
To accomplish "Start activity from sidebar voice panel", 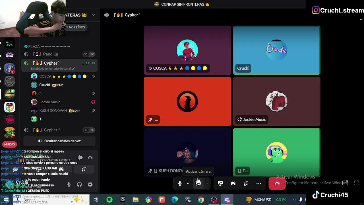I will 61,169.
